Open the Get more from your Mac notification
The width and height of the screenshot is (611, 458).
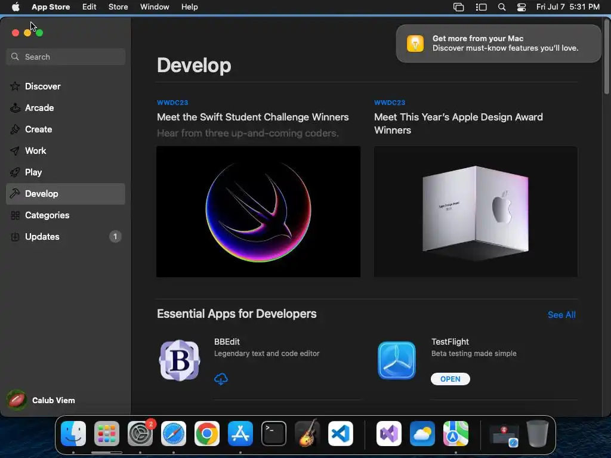point(498,43)
